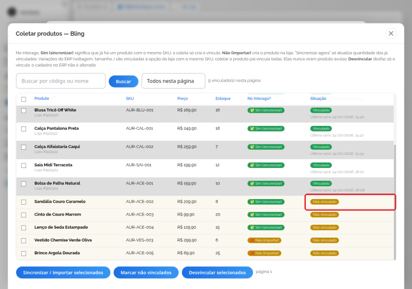Sort by the Produto column header

[x=42, y=99]
